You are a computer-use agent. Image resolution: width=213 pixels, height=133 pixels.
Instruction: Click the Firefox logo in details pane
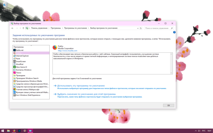tap(55, 48)
